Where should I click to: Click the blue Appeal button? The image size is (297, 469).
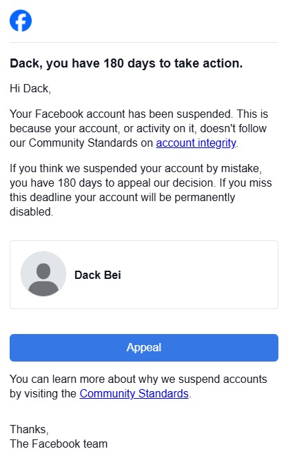point(144,348)
